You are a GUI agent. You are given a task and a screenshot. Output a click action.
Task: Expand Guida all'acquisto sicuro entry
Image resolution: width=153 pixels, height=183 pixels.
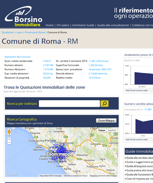pyautogui.click(x=139, y=166)
